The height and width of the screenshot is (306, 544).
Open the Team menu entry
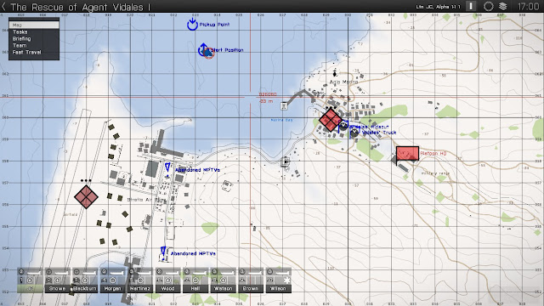click(x=34, y=45)
